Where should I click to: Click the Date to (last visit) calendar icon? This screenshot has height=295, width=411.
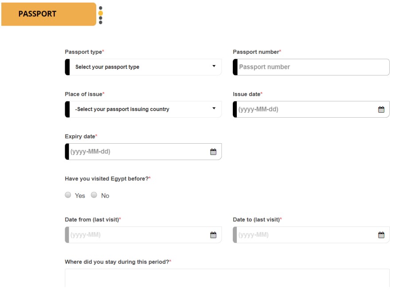point(381,235)
